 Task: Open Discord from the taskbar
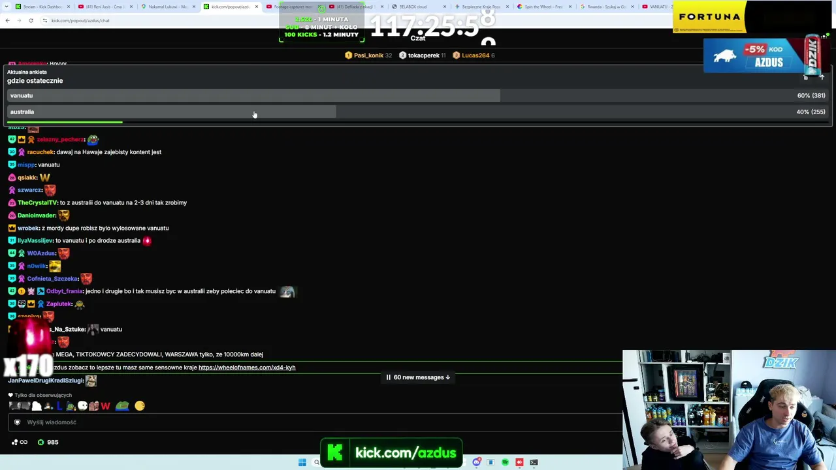click(477, 462)
